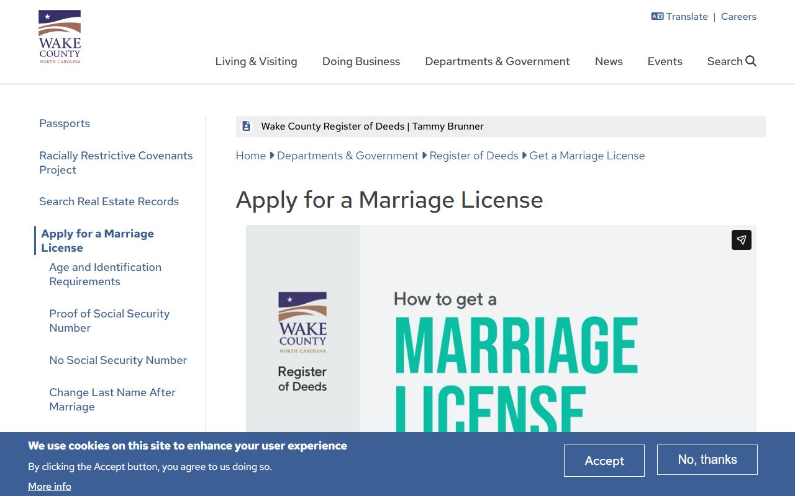Go to the Home breadcrumb
The image size is (795, 496).
tap(251, 156)
